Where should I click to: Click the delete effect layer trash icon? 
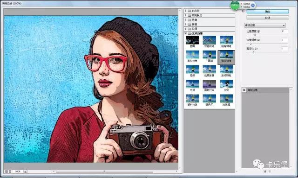[x=269, y=172]
